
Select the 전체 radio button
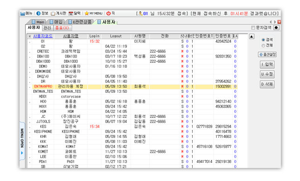tap(263, 45)
